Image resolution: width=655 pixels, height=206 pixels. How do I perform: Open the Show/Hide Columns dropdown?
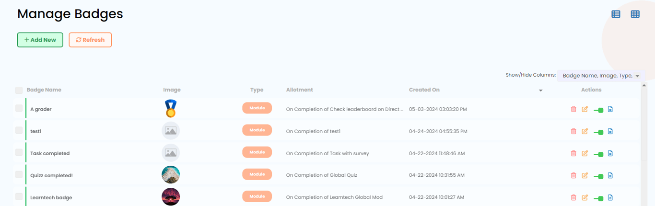coord(601,76)
